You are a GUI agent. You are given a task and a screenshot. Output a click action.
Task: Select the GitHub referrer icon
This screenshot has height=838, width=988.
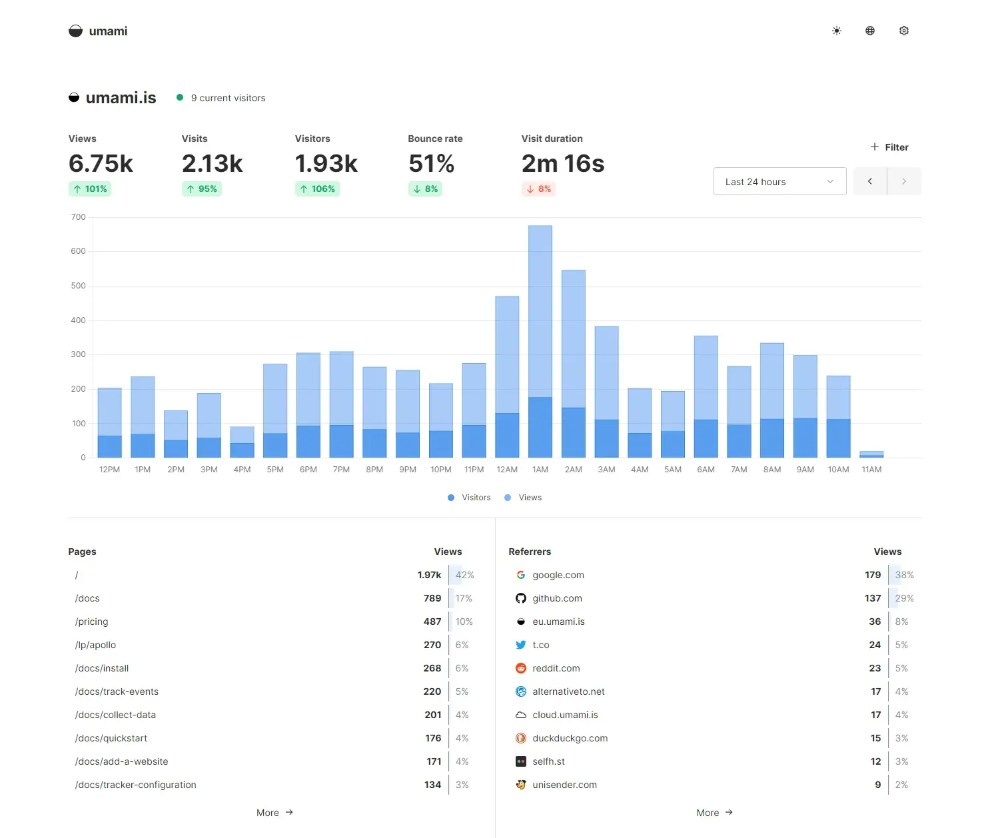tap(520, 598)
